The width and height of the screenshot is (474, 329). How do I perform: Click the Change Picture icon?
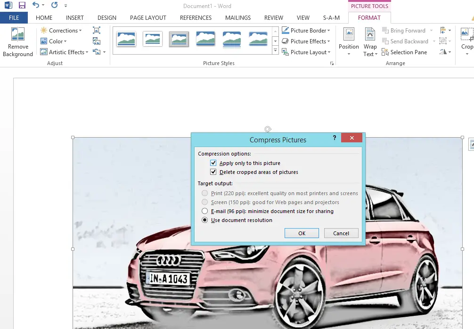pyautogui.click(x=97, y=41)
